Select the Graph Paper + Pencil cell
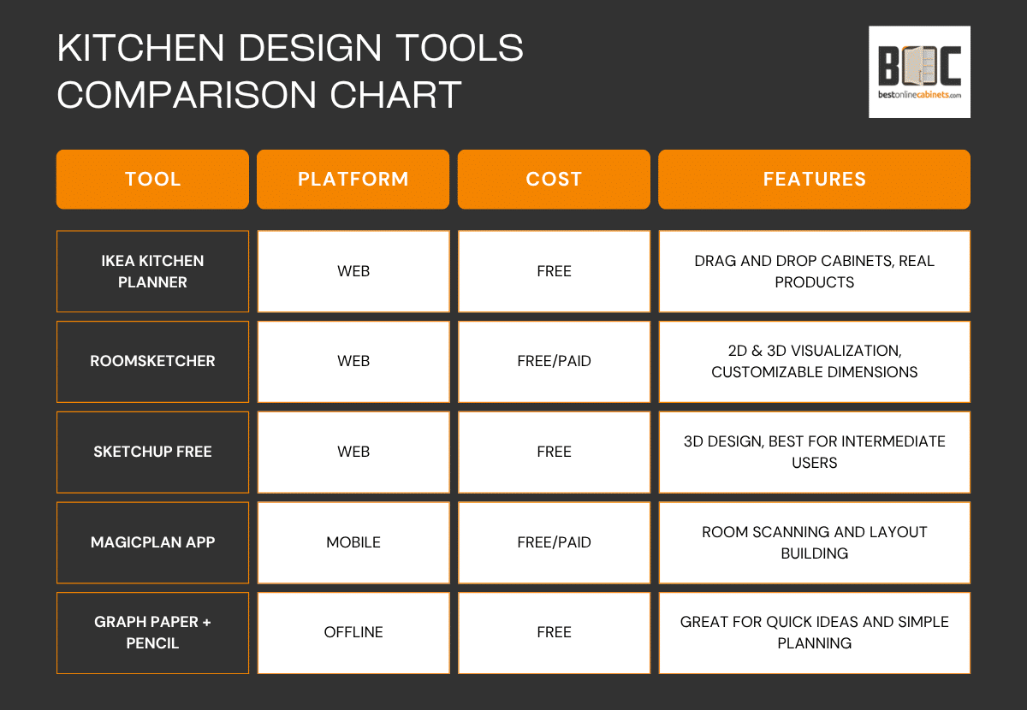The height and width of the screenshot is (710, 1027). click(152, 632)
